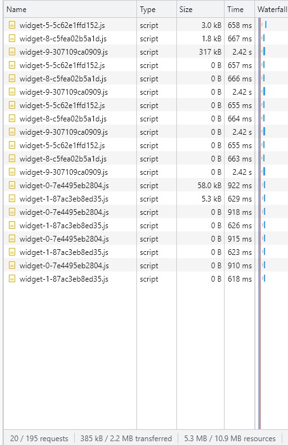Click the waterfall bar for the 3.0 kB widget-5 request
Screen dimensions: 288x445
pyautogui.click(x=265, y=25)
